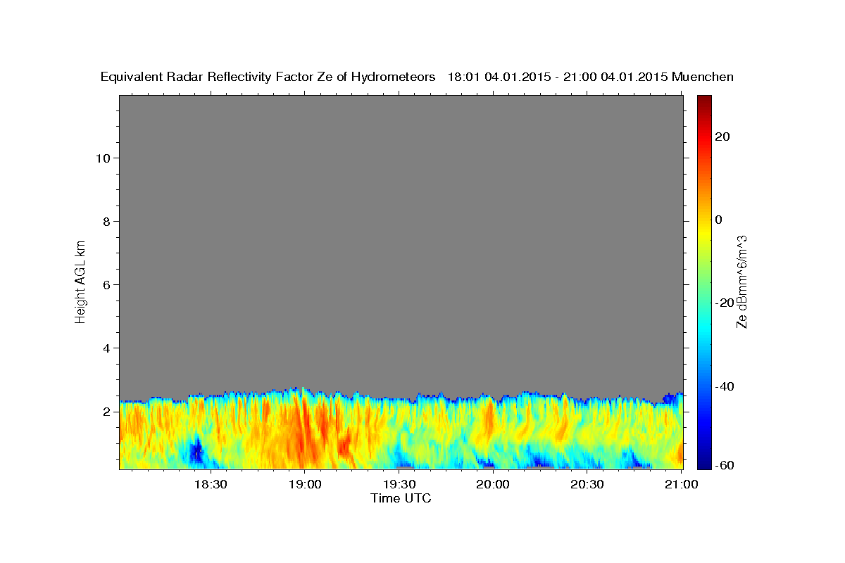Viewport: 845px width, 563px height.
Task: Click the 18:30 time tick label
Action: (x=210, y=484)
